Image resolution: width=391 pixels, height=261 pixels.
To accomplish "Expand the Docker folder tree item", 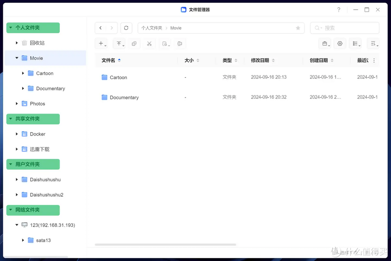I will [x=17, y=134].
